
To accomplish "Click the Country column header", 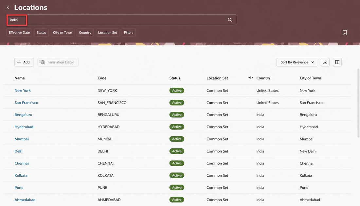I will coord(263,78).
